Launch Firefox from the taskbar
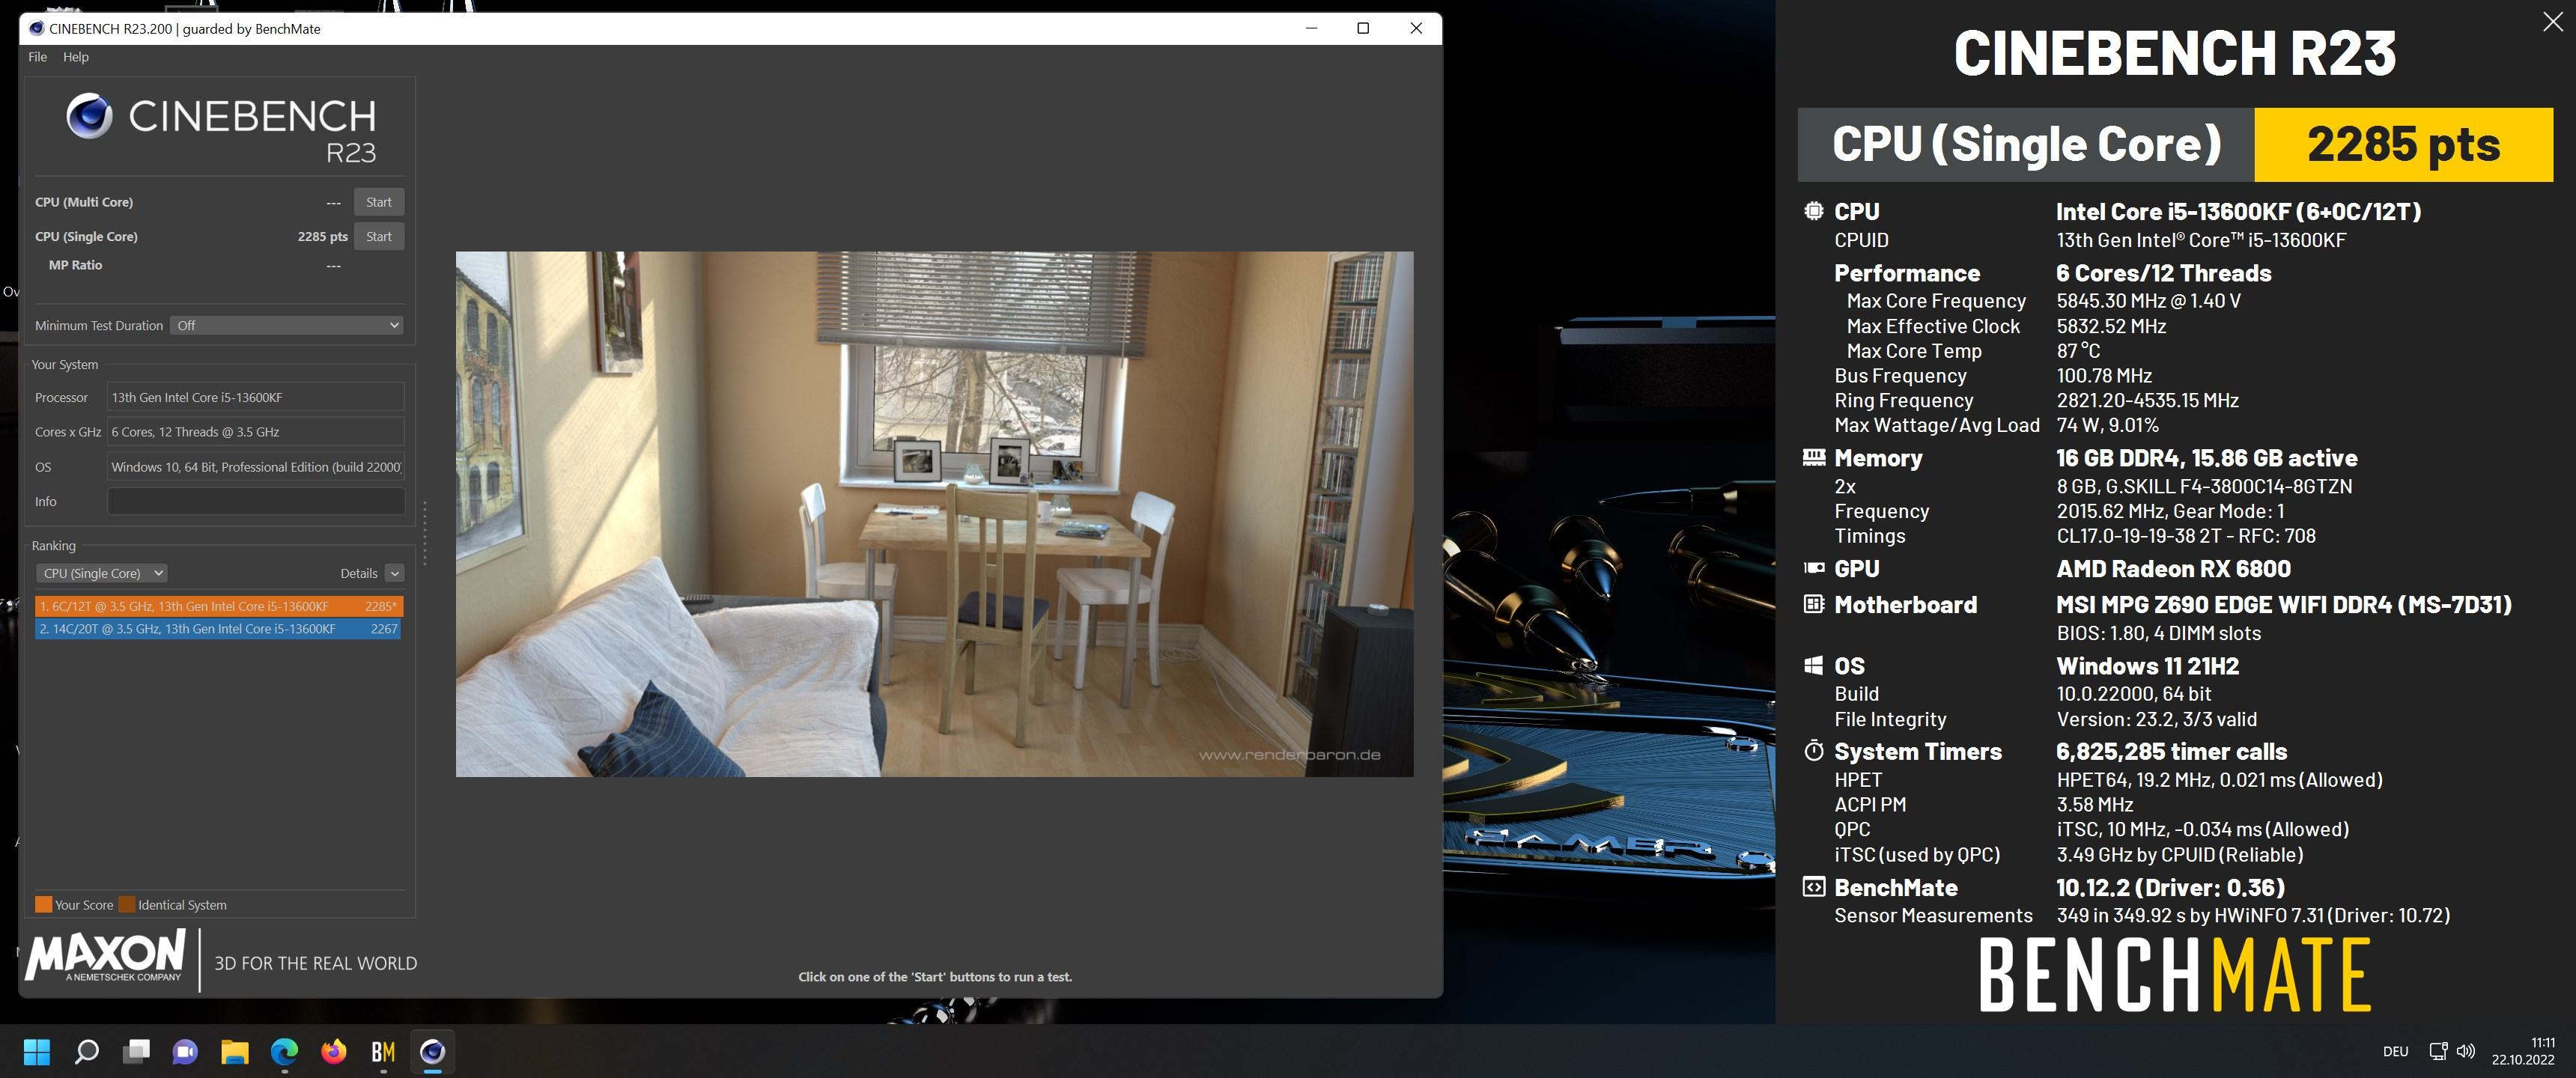Image resolution: width=2576 pixels, height=1078 pixels. [x=334, y=1052]
